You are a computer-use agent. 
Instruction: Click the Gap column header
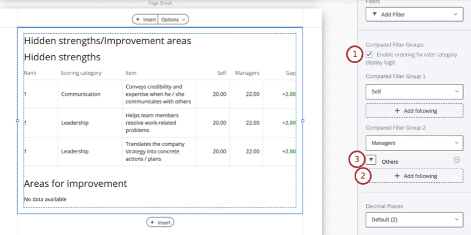click(291, 73)
